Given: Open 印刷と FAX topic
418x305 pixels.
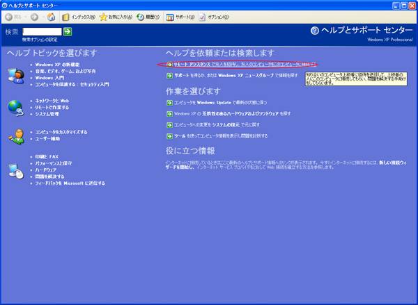Looking at the screenshot, I should [47, 157].
